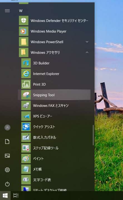Open XPS ビューアー from the list

tap(43, 116)
